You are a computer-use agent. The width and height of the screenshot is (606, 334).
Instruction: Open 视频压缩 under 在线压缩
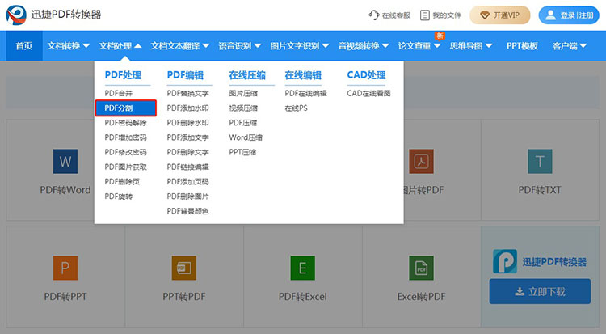[243, 108]
